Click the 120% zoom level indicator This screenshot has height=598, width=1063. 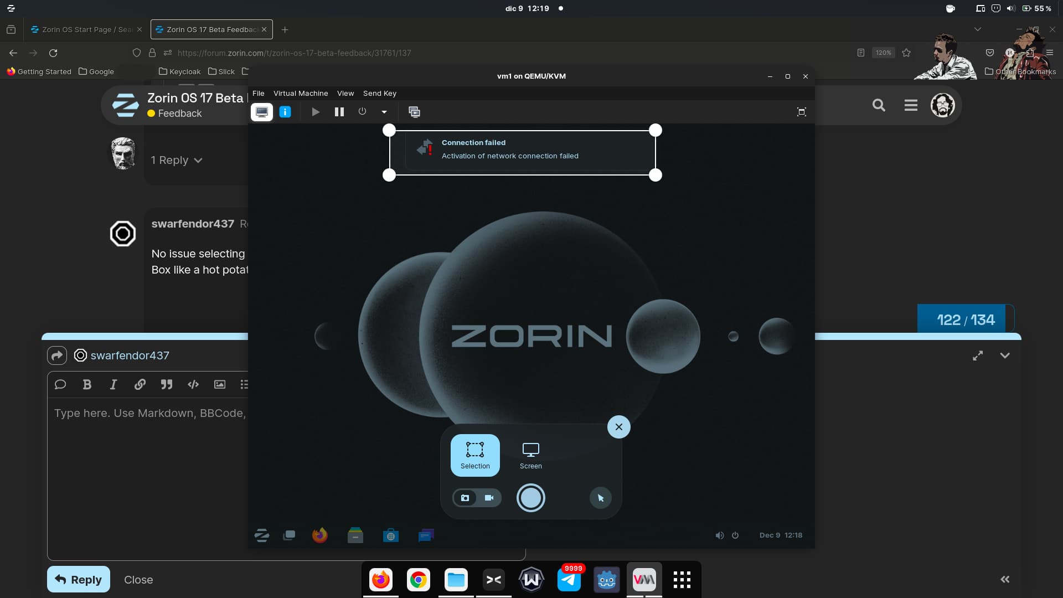[x=883, y=53]
